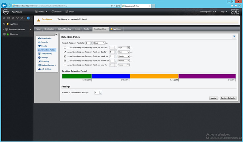Click the browser back arrow button
The height and width of the screenshot is (142, 243).
[x=4, y=6]
